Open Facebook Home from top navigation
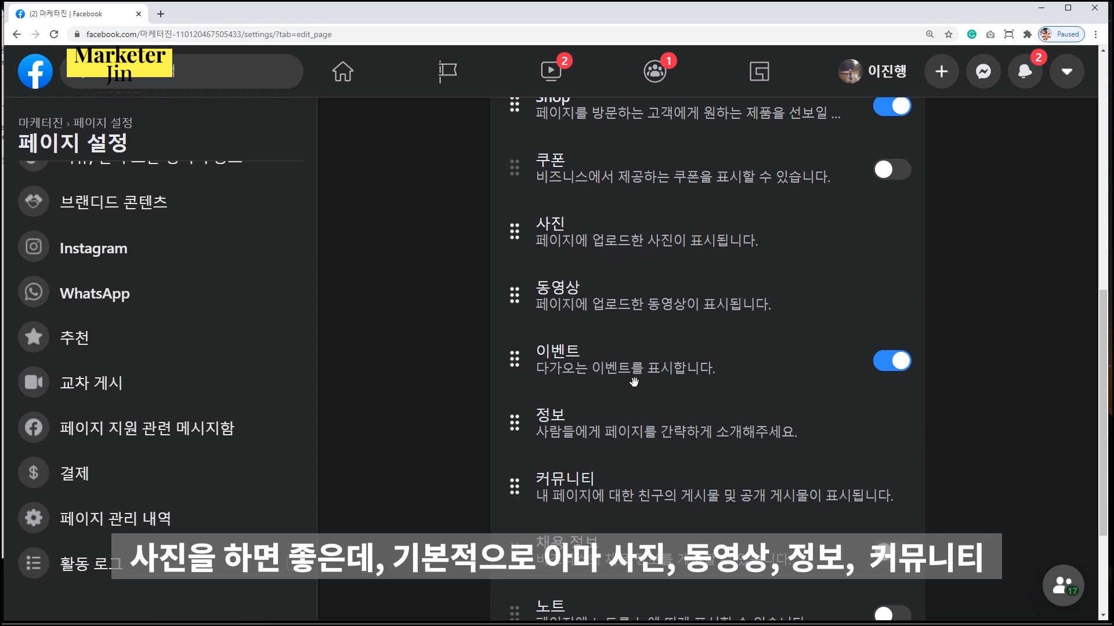1114x626 pixels. click(x=342, y=71)
